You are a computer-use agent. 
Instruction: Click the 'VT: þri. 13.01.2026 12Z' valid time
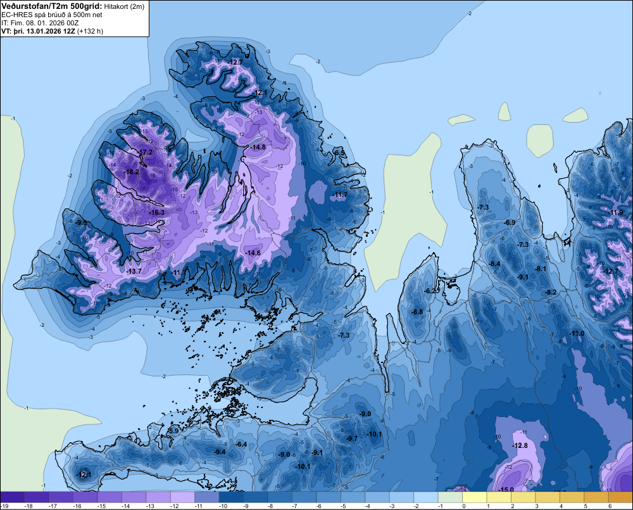pyautogui.click(x=37, y=31)
